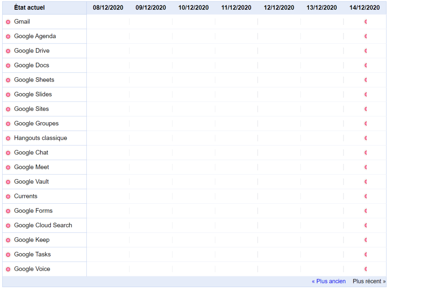Click the Google Meet outage icon under 14/12/2020
Screen dimensions: 438x290
(366, 167)
